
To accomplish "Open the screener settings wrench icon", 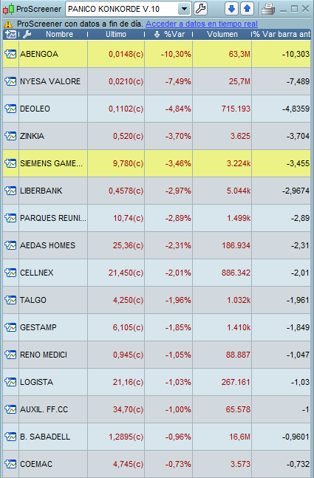I will pos(200,9).
